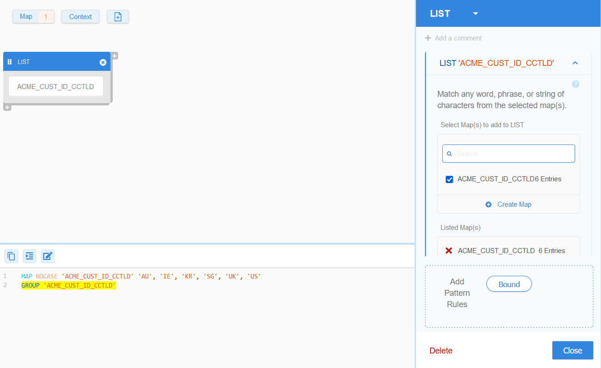Collapse the LIST 'ACME_CUST_ID_CCTLD' section chevron
The image size is (601, 368).
pyautogui.click(x=575, y=63)
